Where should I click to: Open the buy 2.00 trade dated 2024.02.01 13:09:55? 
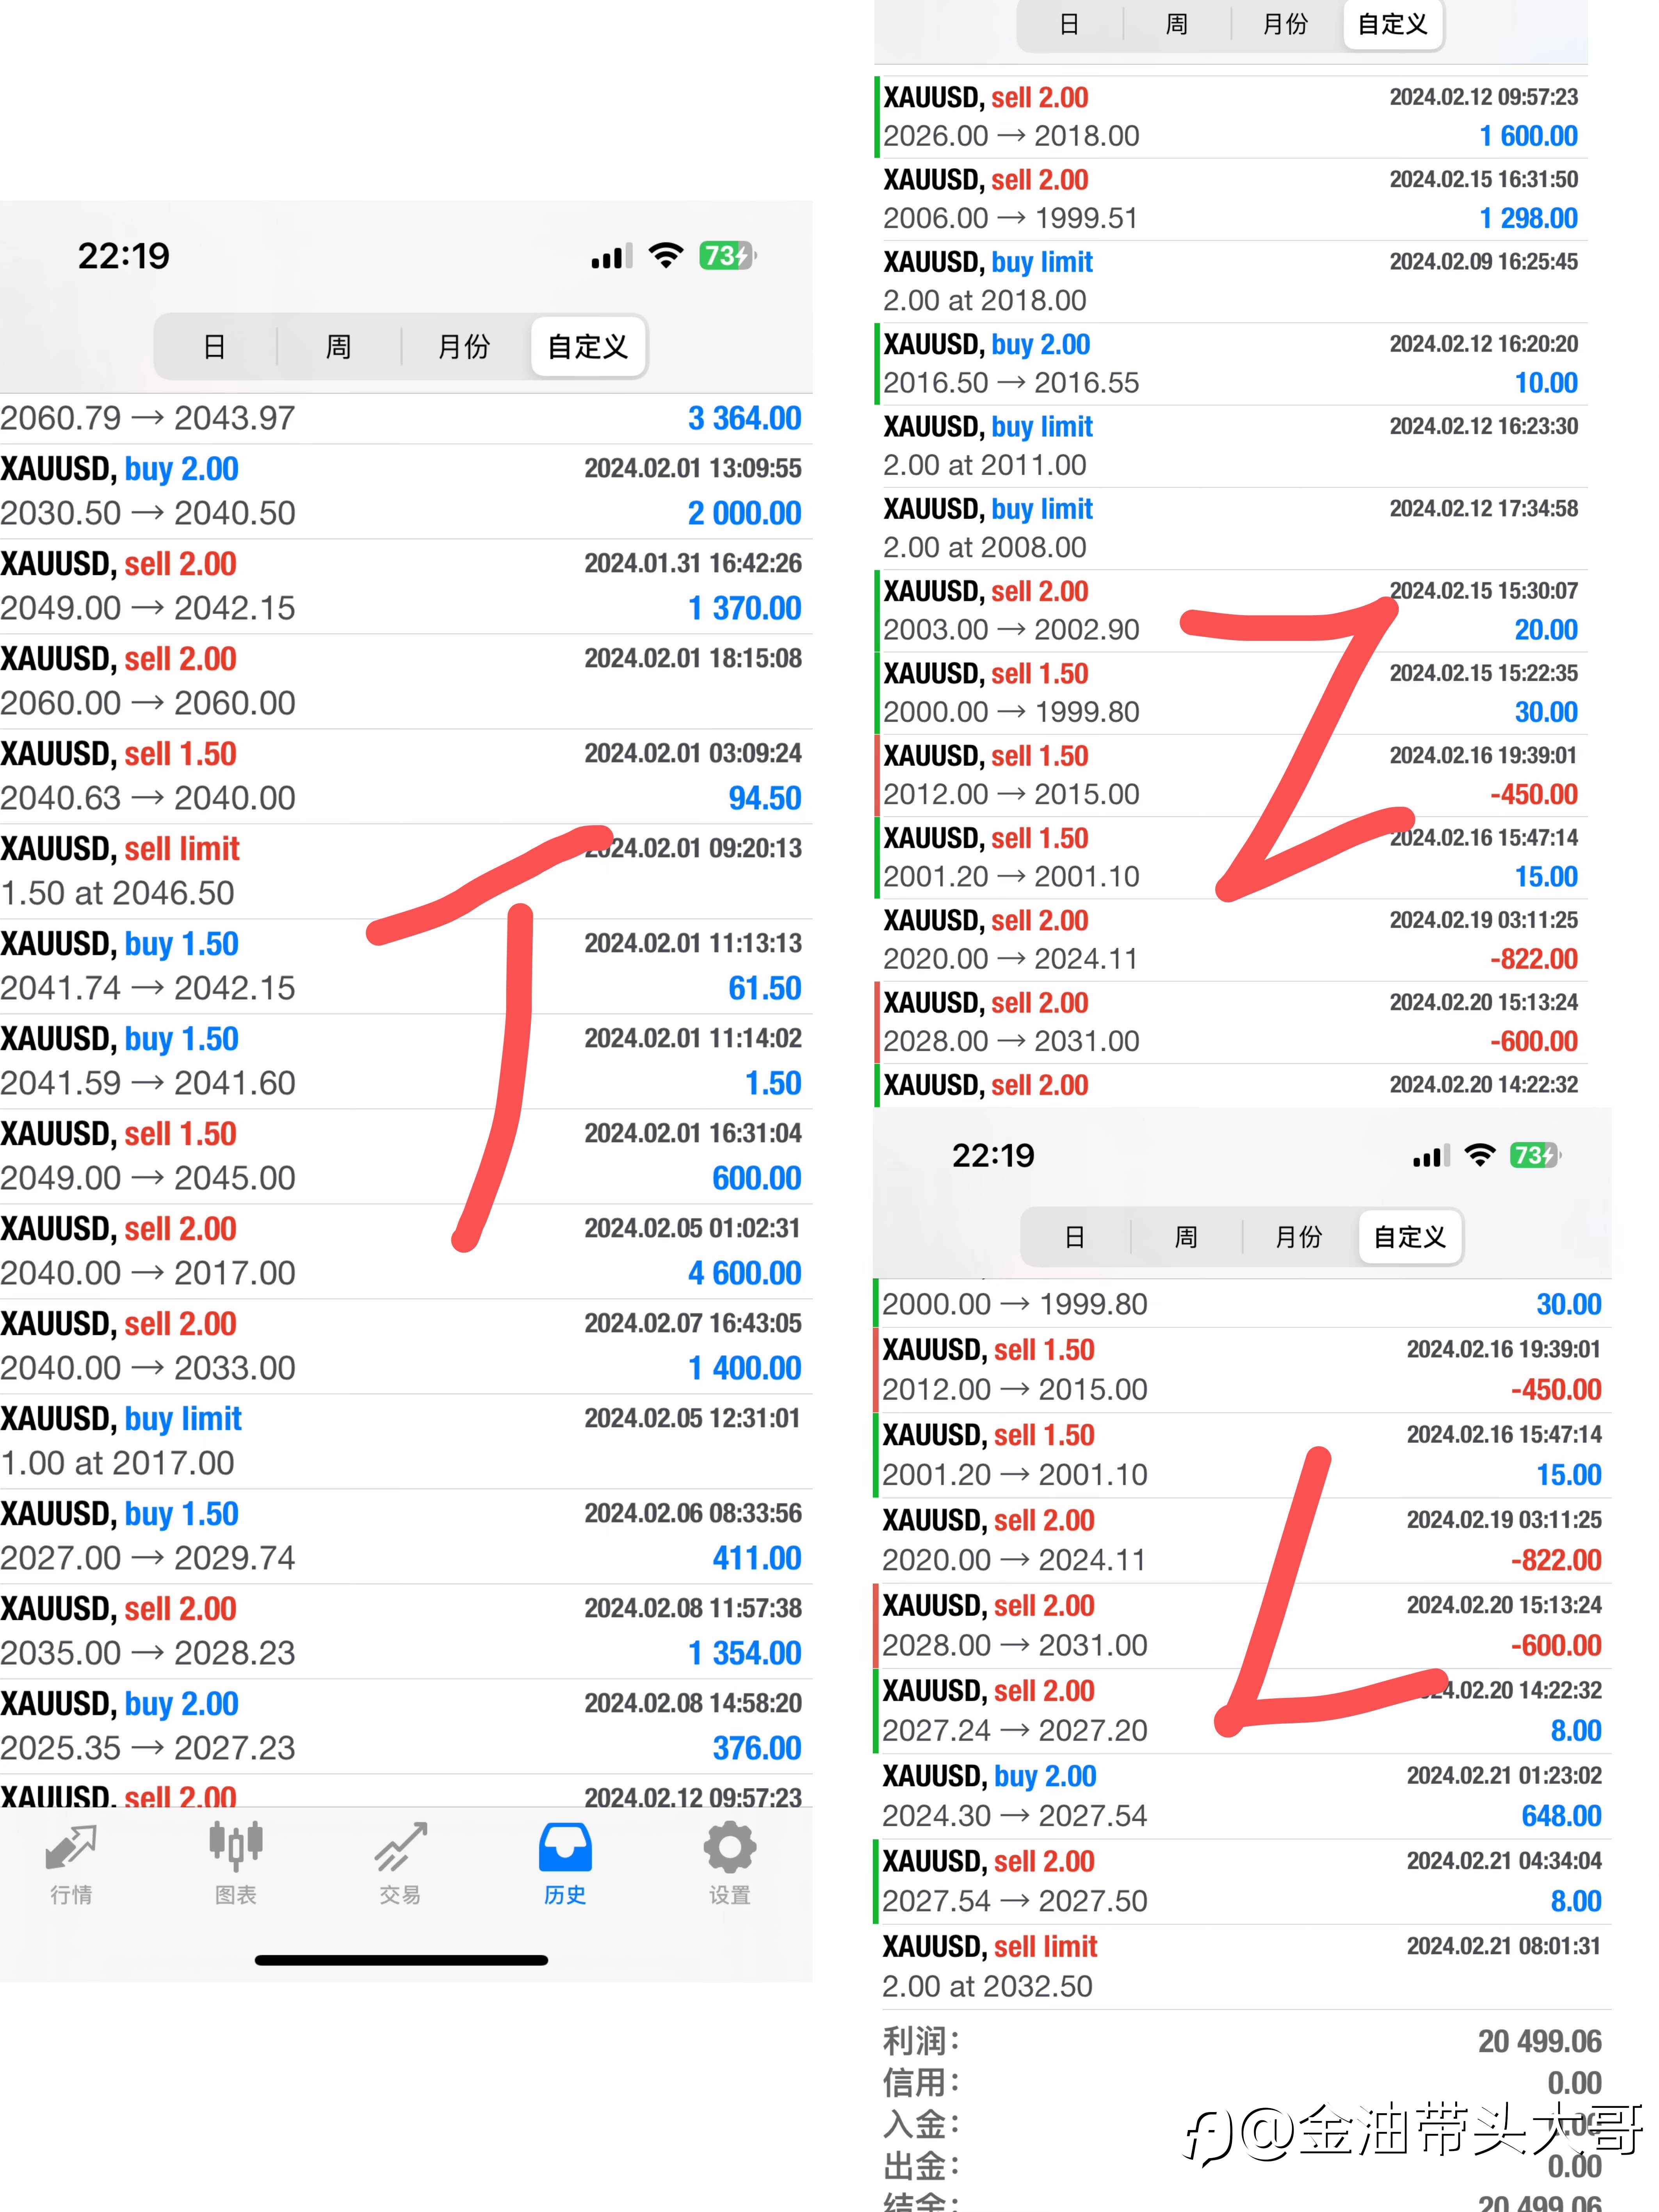pos(406,491)
